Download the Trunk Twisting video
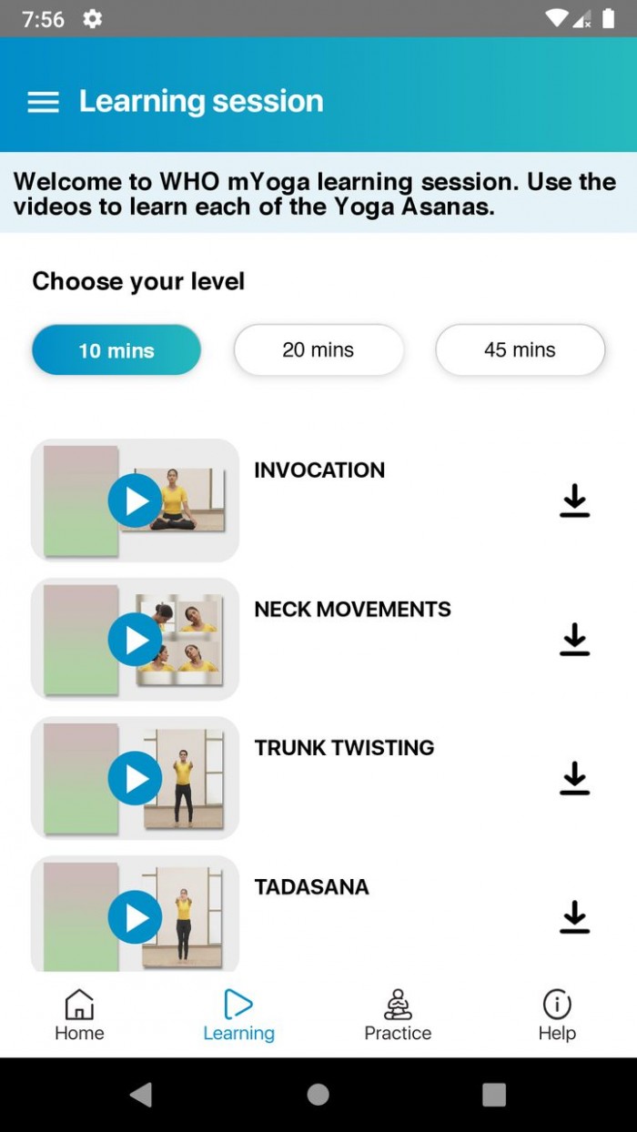 click(574, 779)
